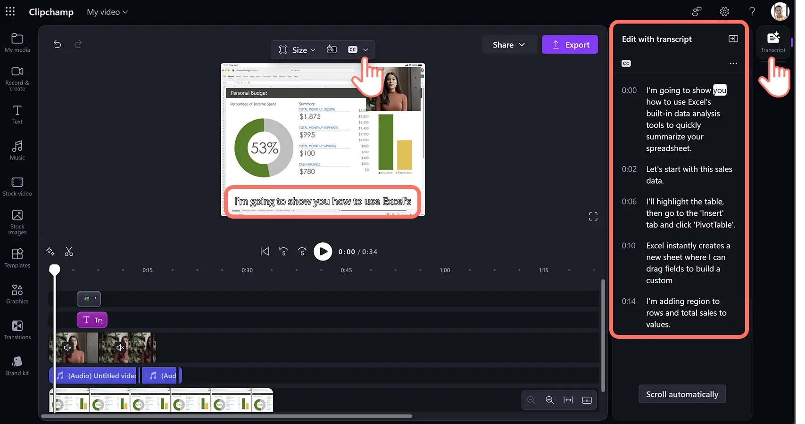
Task: Click the highlighted word 'you' in transcript
Action: point(720,90)
